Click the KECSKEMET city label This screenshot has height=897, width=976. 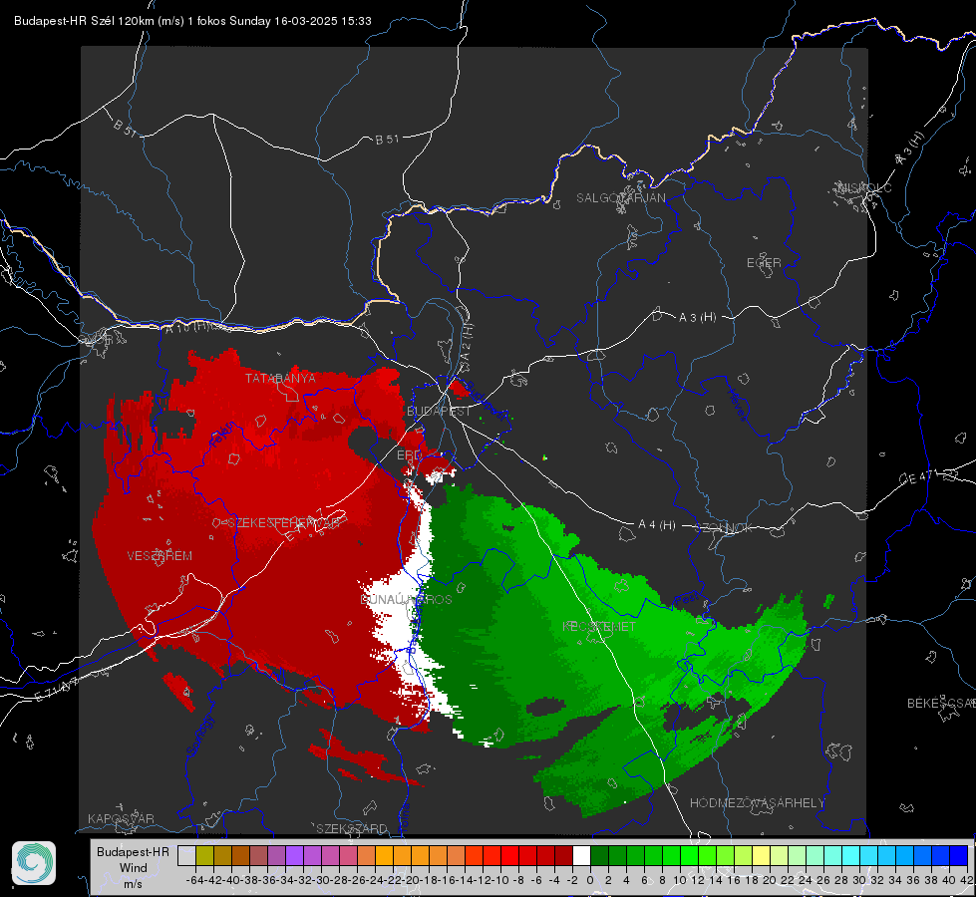tap(599, 627)
